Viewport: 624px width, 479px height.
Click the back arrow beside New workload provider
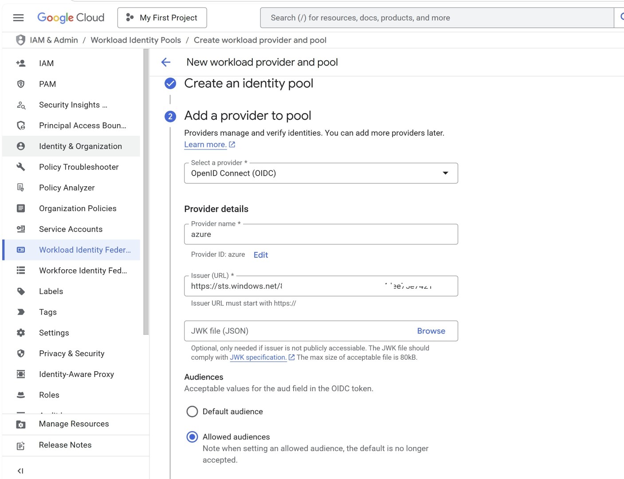pyautogui.click(x=166, y=62)
